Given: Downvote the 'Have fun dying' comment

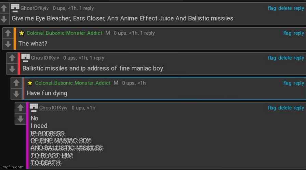Looking at the screenshot, I should coord(16,94).
